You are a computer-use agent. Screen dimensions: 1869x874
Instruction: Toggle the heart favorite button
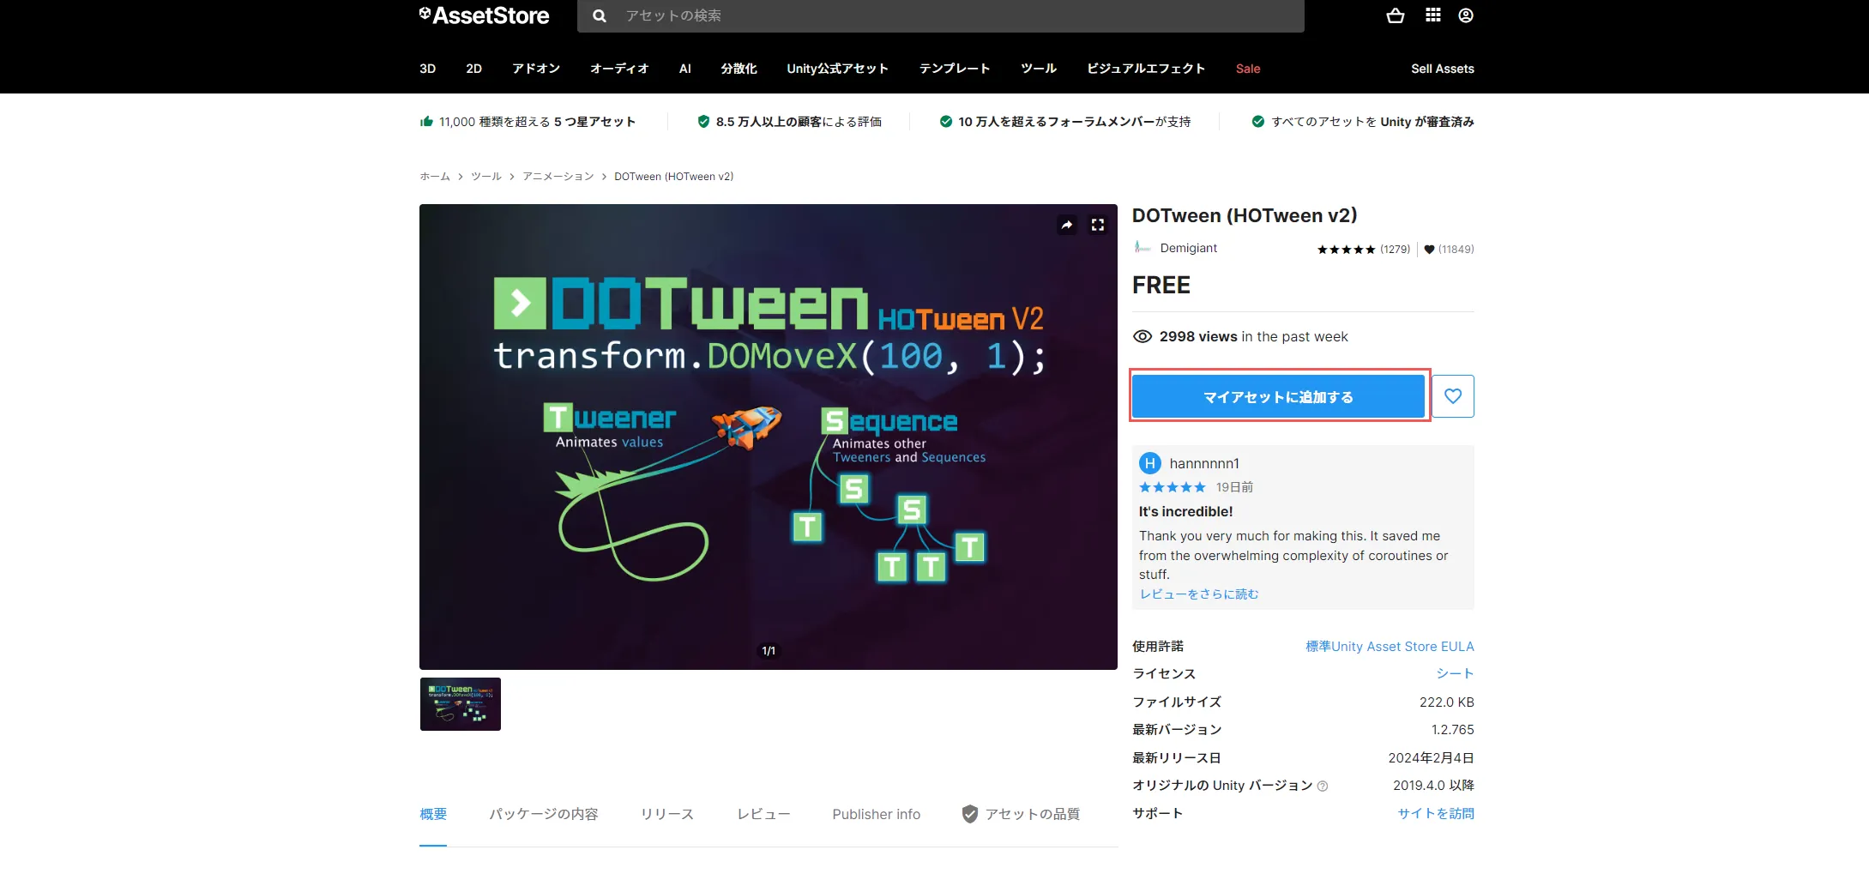pos(1452,396)
